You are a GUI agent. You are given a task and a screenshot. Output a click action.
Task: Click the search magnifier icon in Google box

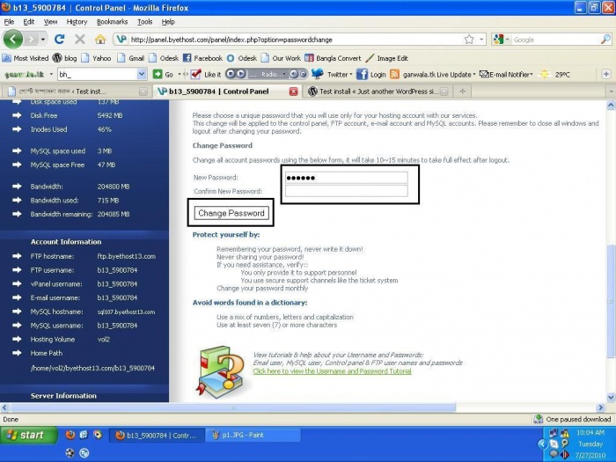(x=605, y=40)
